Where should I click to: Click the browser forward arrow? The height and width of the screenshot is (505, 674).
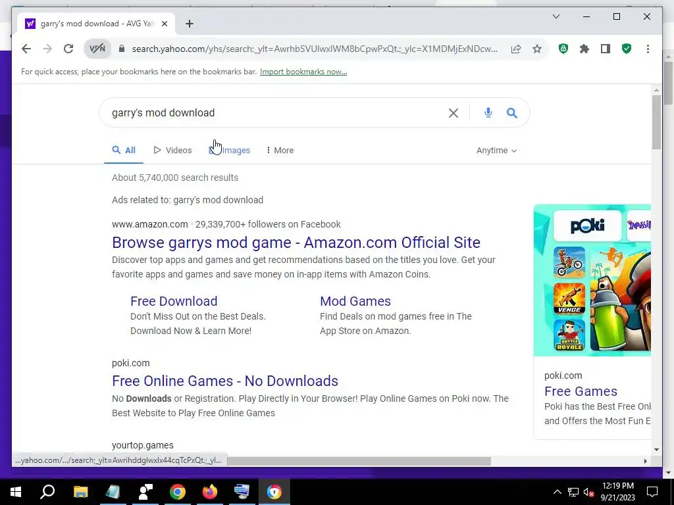47,49
